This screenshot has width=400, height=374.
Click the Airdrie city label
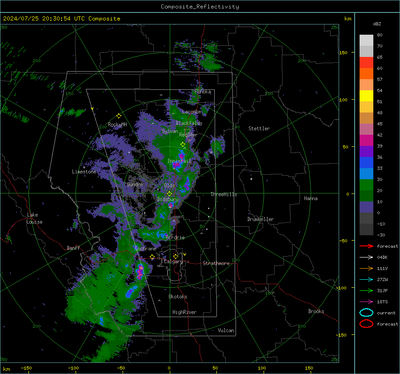175,237
